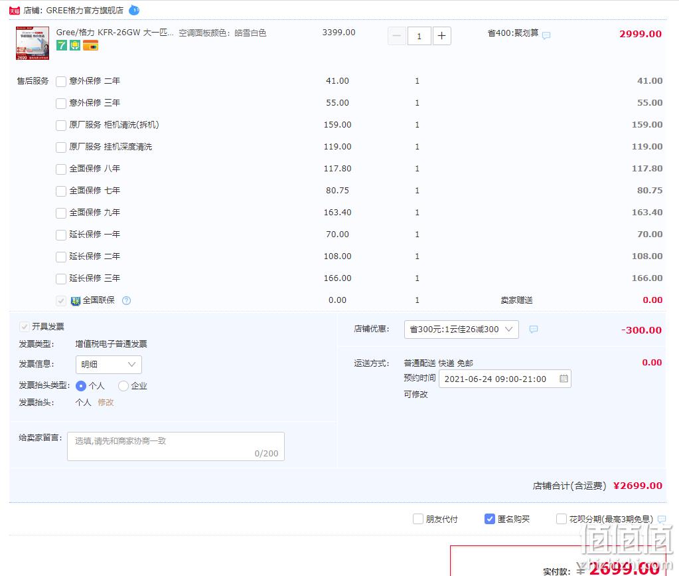Click the 预约时间 2021-06-24 date field

[505, 379]
